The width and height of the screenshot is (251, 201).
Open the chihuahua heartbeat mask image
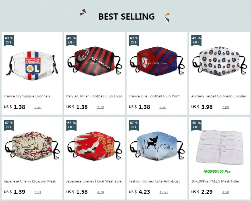(157, 146)
